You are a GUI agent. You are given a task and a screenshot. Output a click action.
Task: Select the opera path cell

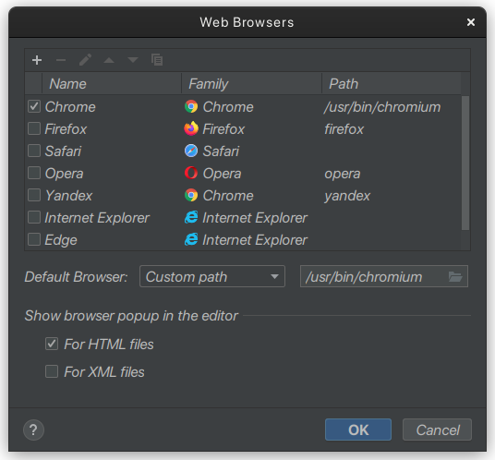343,174
